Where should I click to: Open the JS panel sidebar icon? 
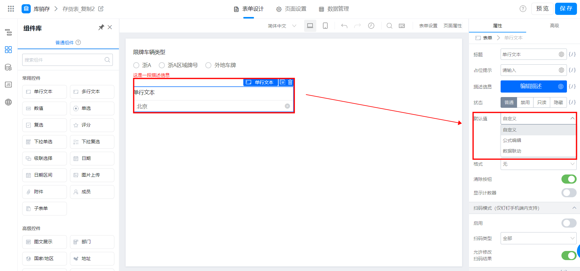tap(9, 85)
